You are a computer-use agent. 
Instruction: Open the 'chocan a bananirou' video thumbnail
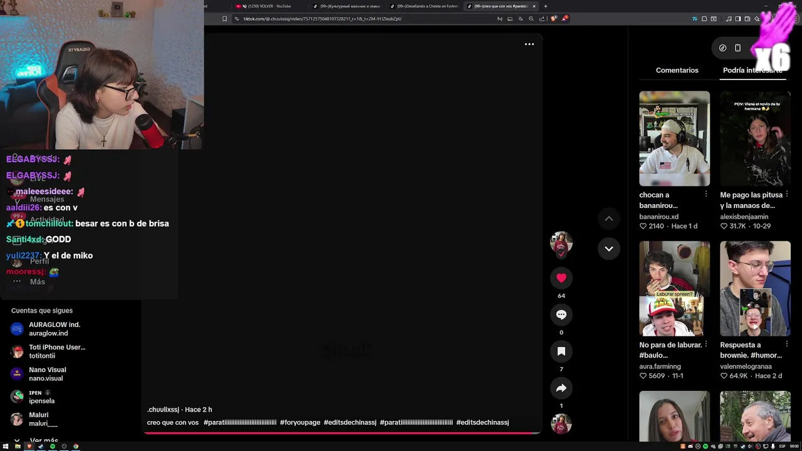(674, 138)
